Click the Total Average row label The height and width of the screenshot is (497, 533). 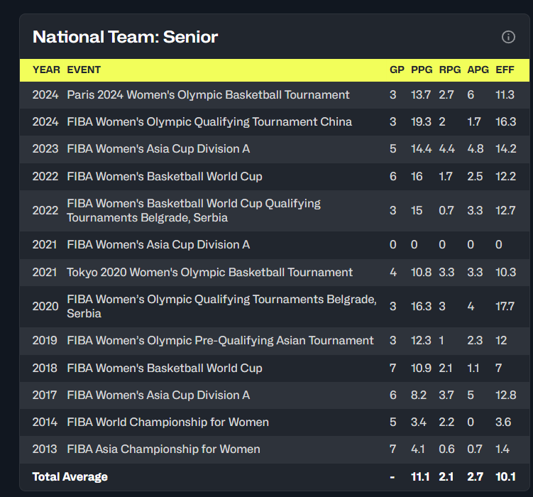70,476
